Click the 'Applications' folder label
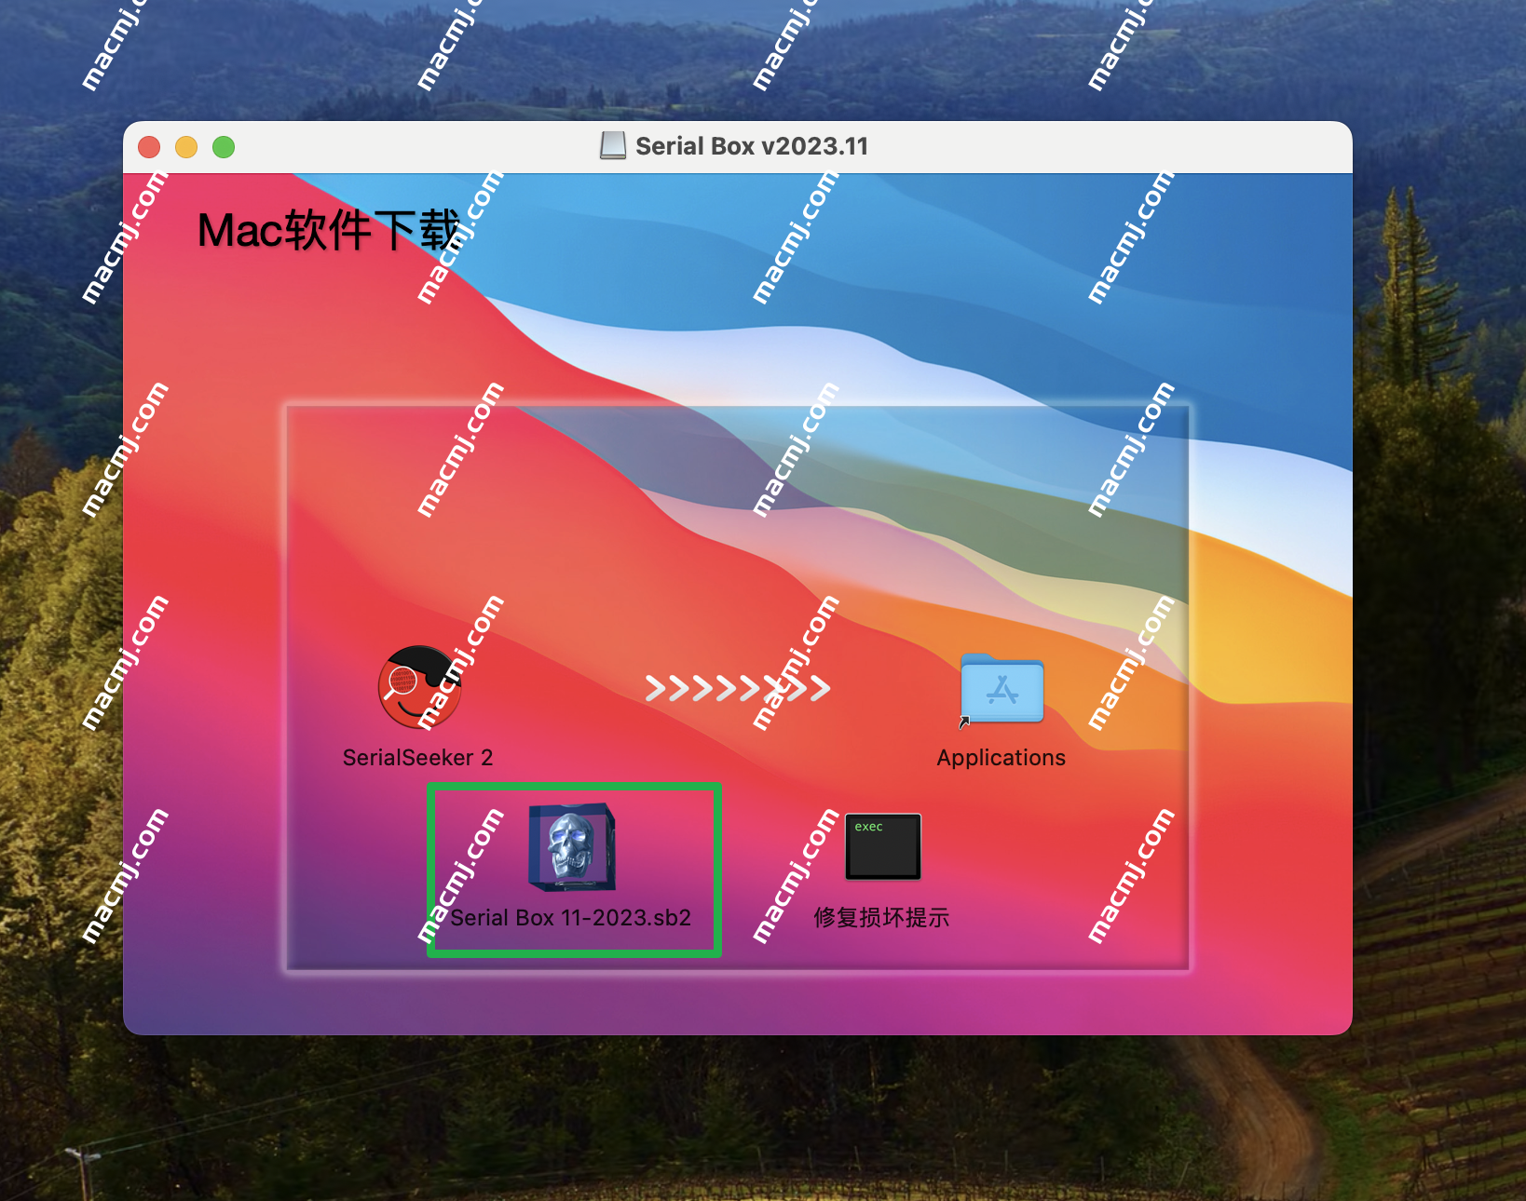This screenshot has width=1526, height=1201. 1001,758
